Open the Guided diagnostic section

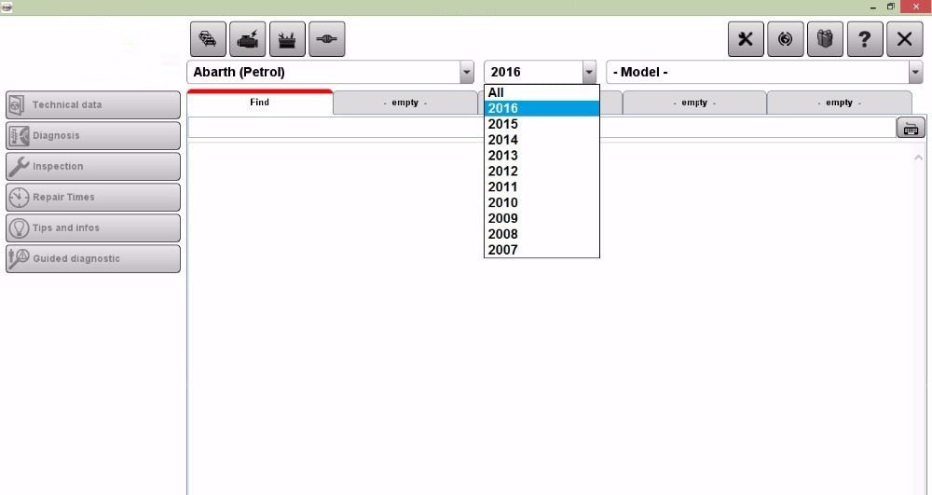[92, 258]
